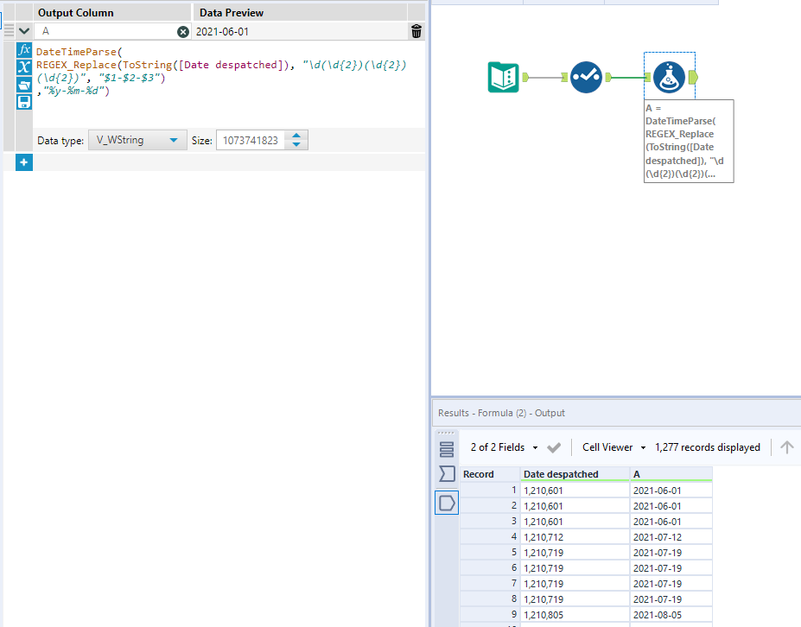
Task: Open the fx functions list
Action: [x=24, y=50]
